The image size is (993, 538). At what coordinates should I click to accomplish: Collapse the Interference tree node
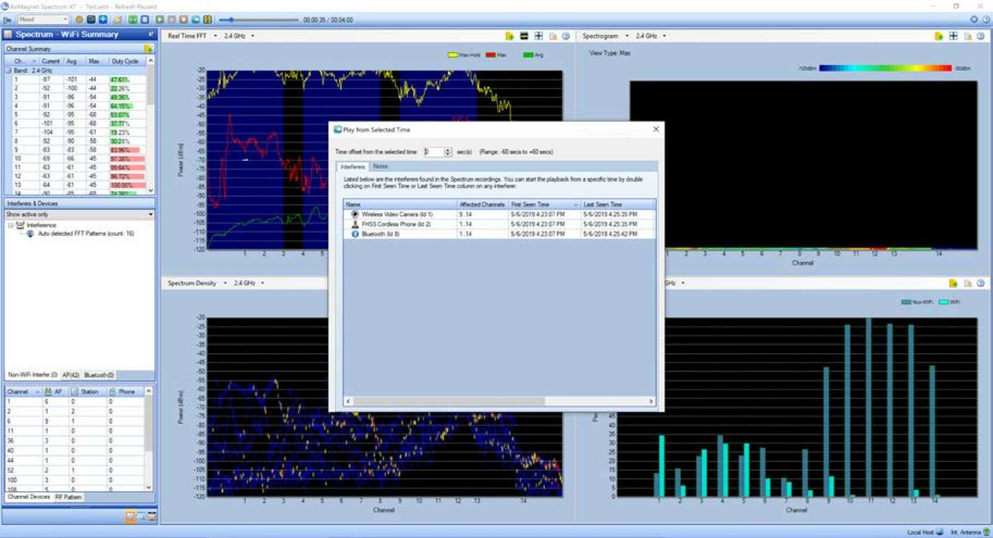tap(11, 225)
